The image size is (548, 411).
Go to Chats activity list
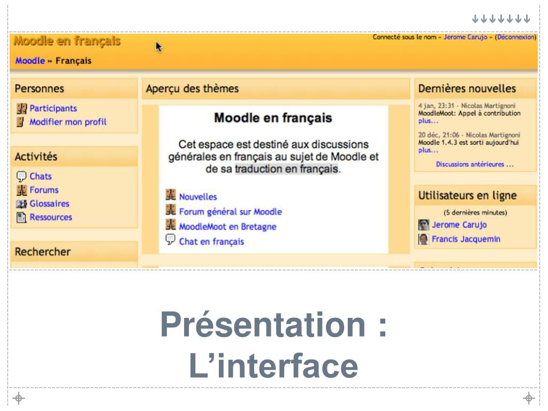click(x=41, y=177)
